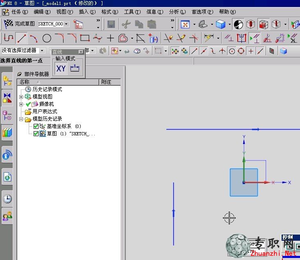Click the Quick Extend tool
The width and height of the screenshot is (300, 260).
(x=181, y=38)
